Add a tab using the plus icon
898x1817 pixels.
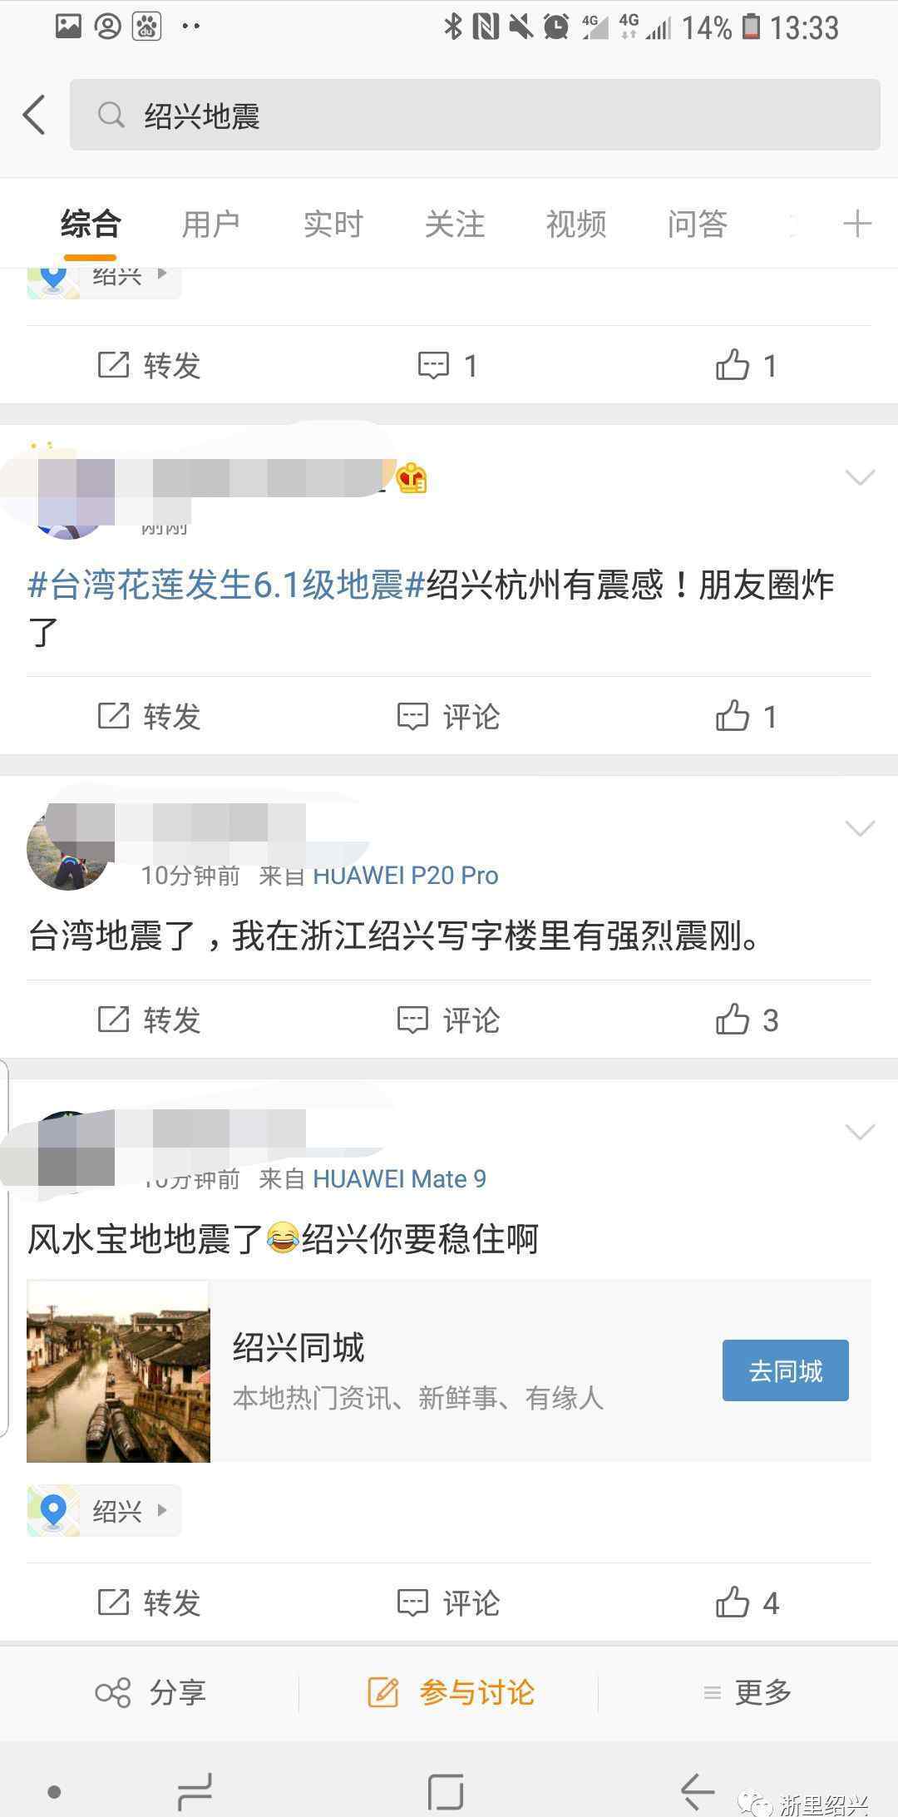pos(856,224)
